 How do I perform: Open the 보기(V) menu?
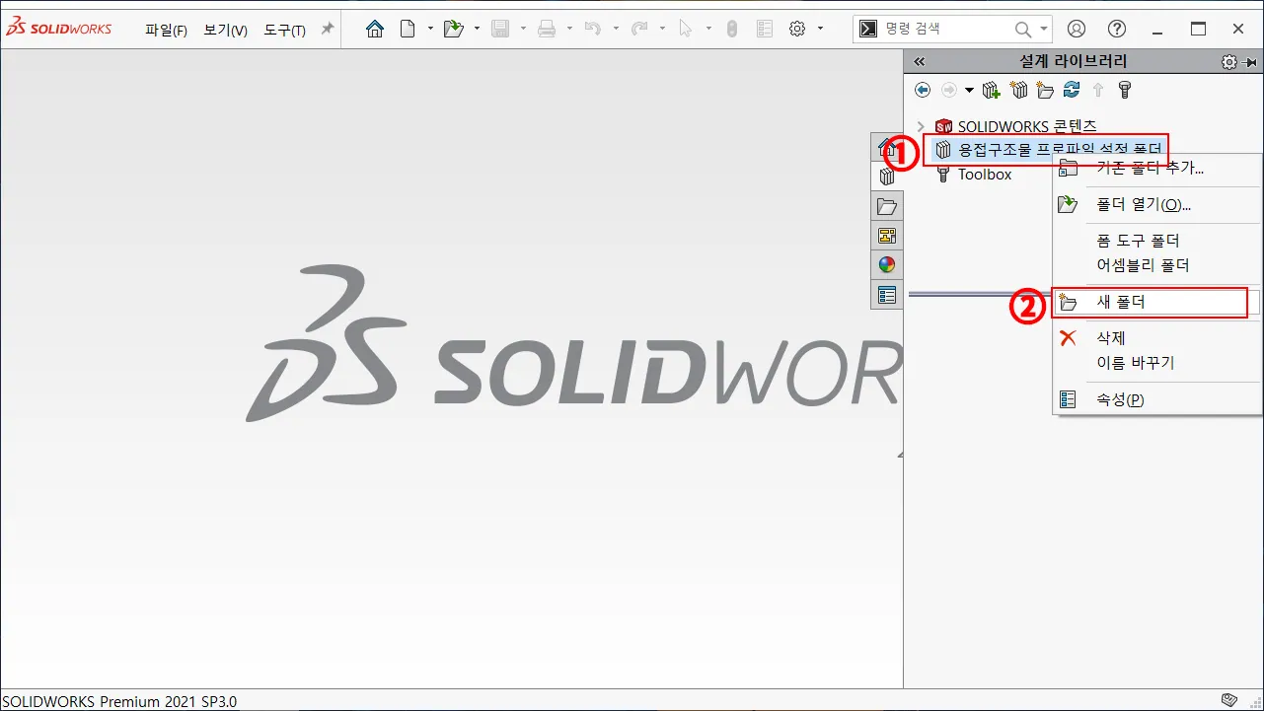click(226, 31)
